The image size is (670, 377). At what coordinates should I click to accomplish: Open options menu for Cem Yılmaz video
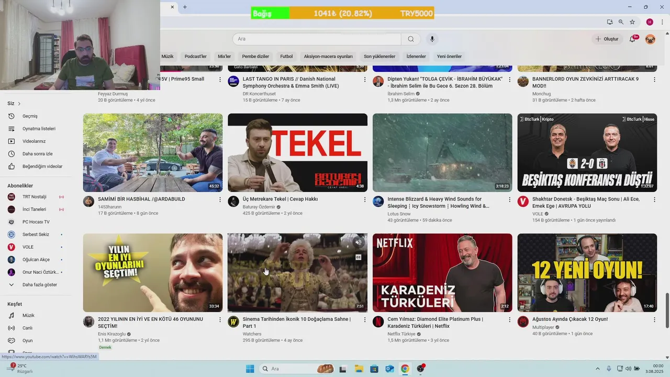pos(509,319)
